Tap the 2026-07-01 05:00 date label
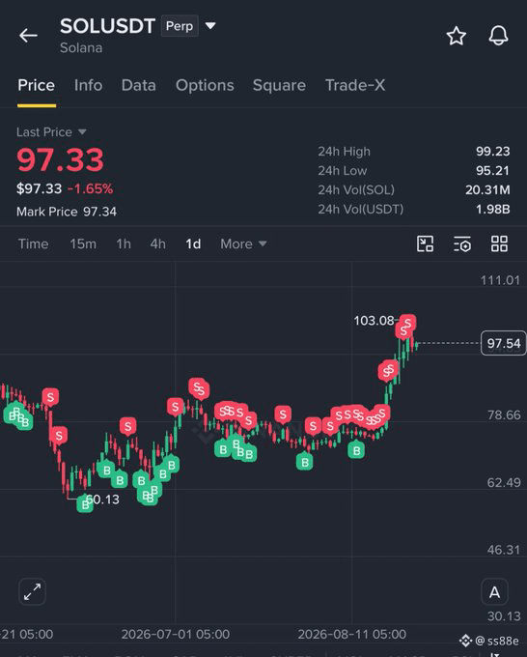 click(x=176, y=634)
